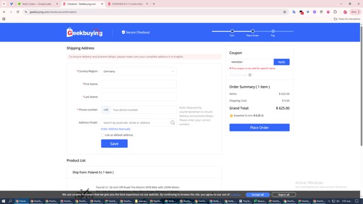Show hidden system tray icons
Image resolution: width=363 pixels, height=204 pixels.
click(329, 201)
